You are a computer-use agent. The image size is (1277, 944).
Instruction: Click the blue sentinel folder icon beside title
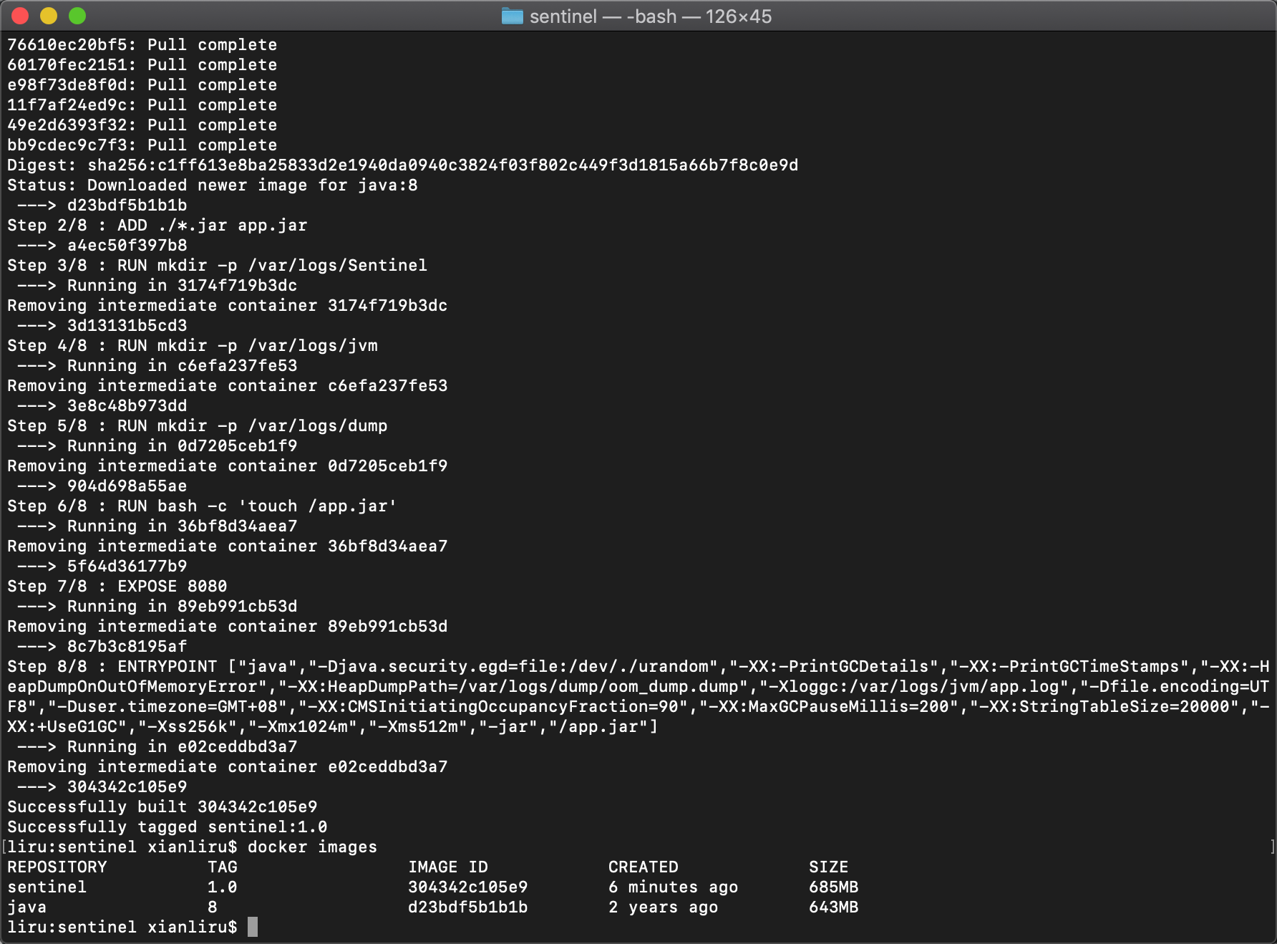[511, 16]
